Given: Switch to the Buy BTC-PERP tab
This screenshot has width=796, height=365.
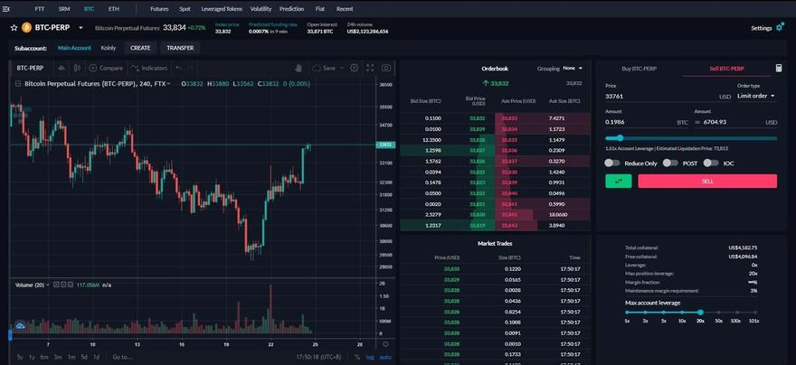Looking at the screenshot, I should [639, 69].
